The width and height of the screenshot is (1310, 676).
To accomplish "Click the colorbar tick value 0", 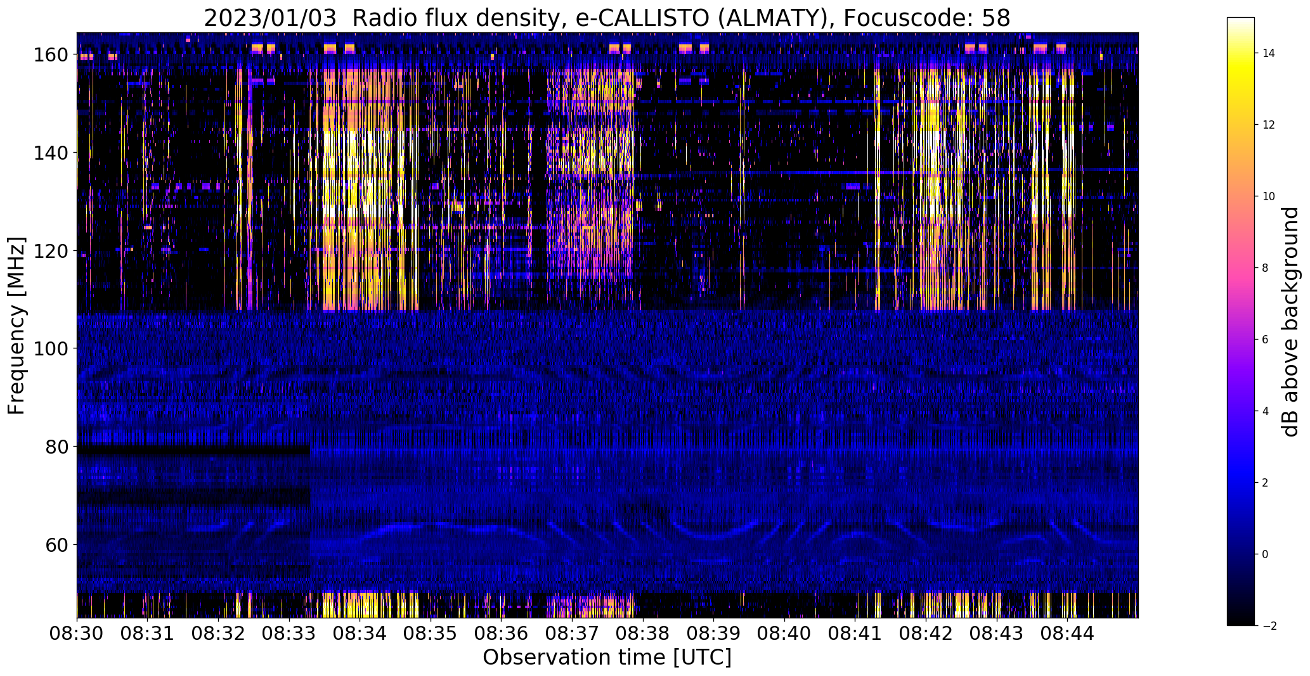I will pyautogui.click(x=1266, y=554).
